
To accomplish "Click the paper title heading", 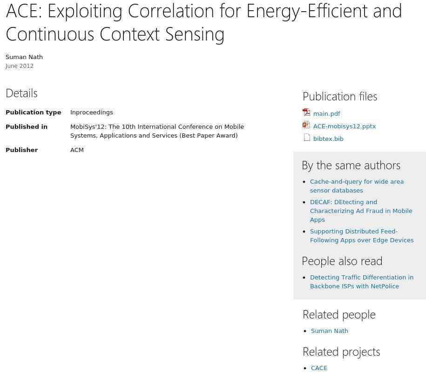I will [x=203, y=22].
